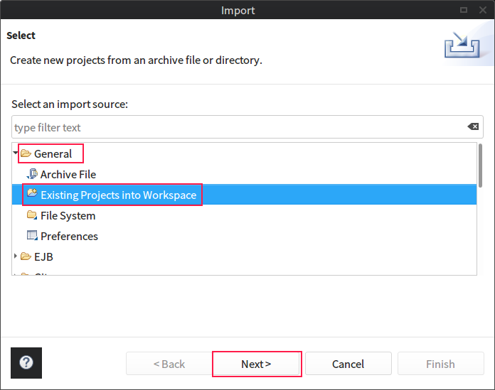
Task: Open help with the question mark icon
Action: (x=26, y=362)
